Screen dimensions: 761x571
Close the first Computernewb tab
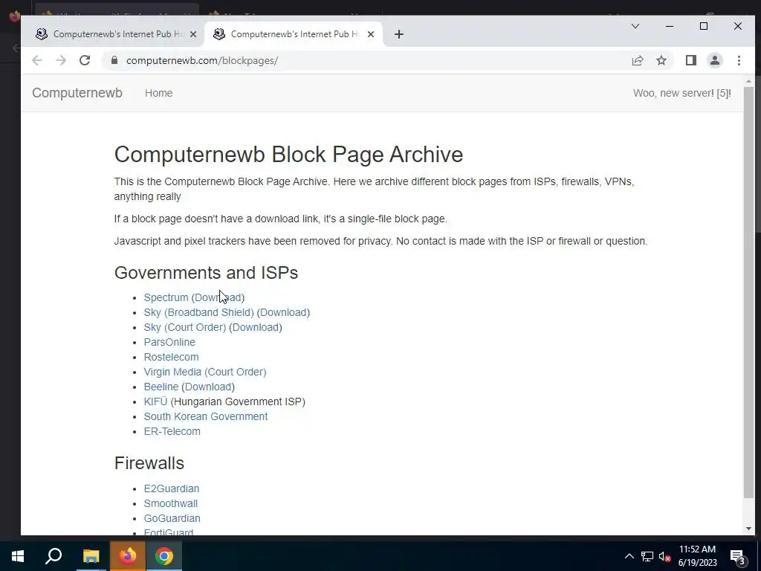click(x=193, y=34)
